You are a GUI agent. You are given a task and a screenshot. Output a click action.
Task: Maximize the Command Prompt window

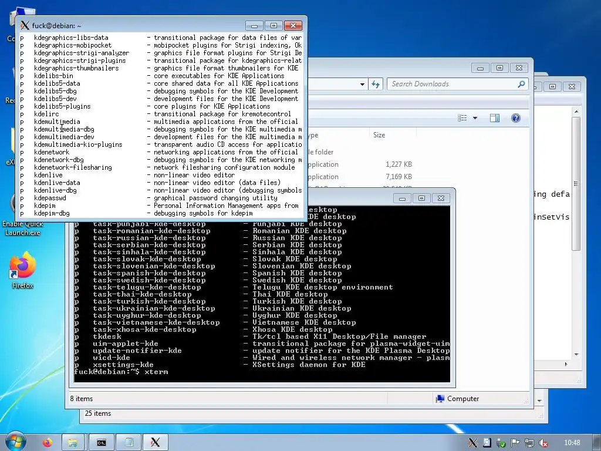[421, 198]
